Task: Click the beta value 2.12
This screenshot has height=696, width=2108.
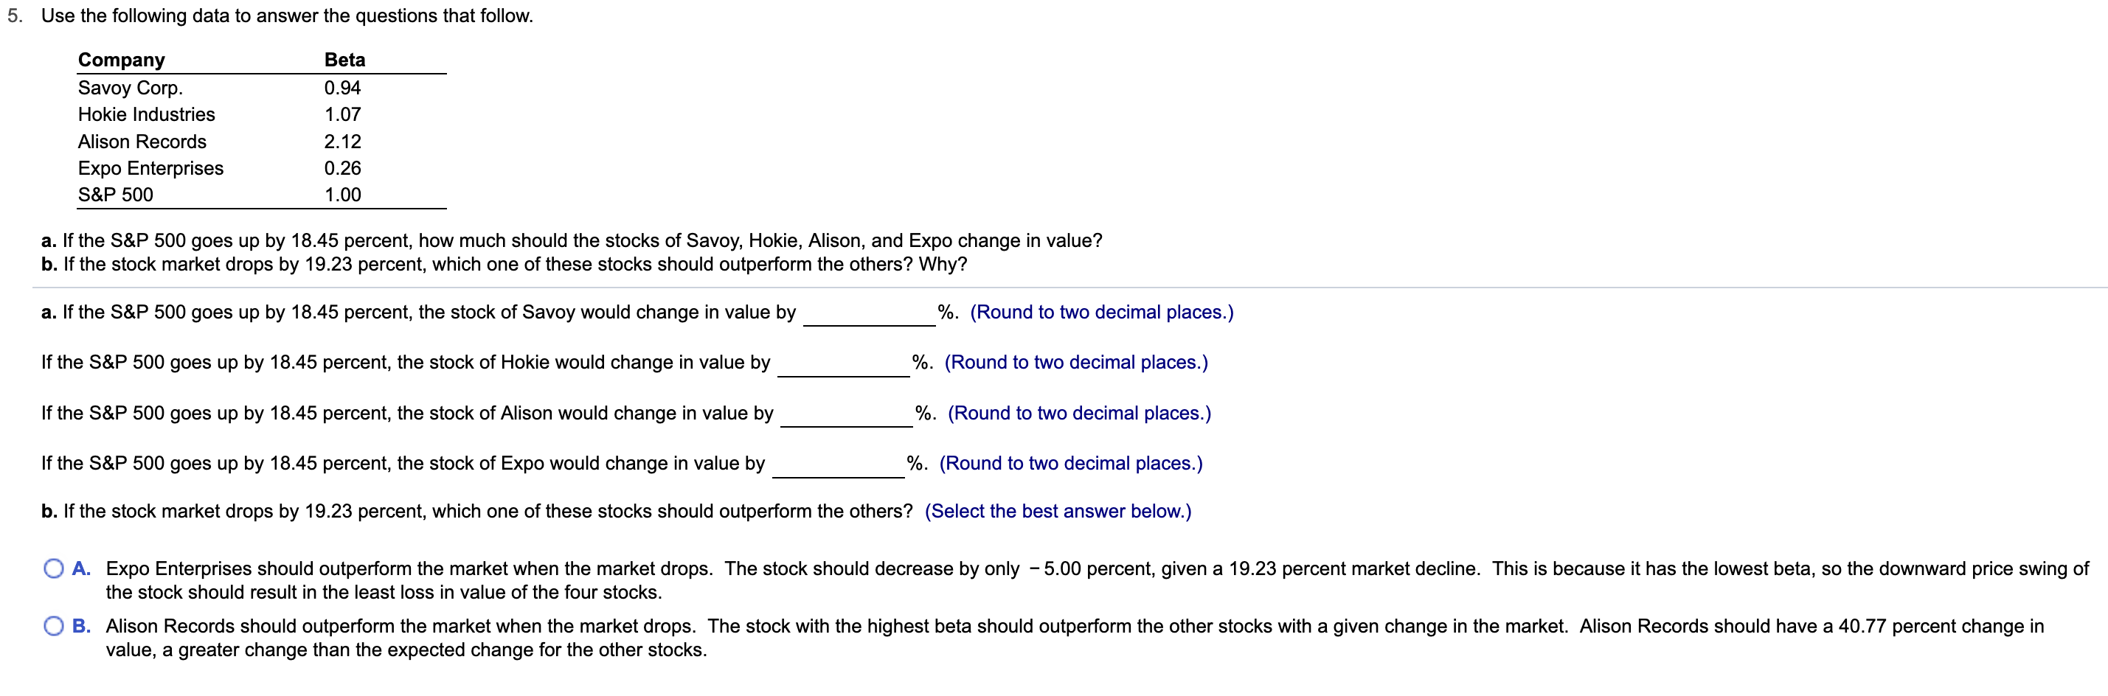Action: click(x=343, y=142)
